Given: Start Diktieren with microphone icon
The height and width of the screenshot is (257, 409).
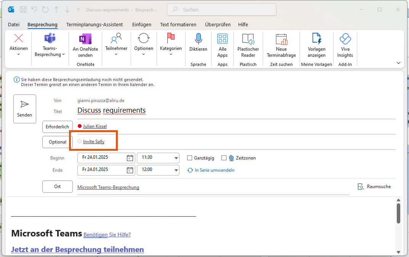Looking at the screenshot, I should coord(198,43).
